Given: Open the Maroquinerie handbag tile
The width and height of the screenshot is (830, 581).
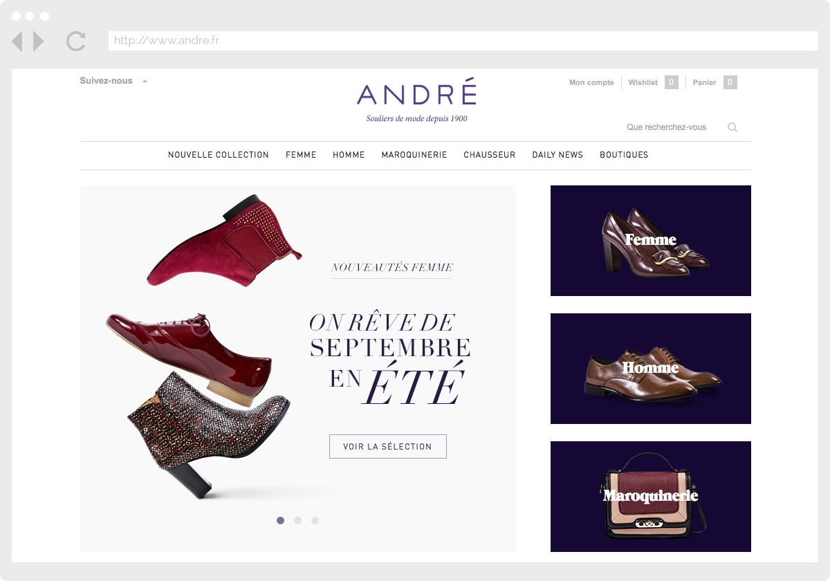Looking at the screenshot, I should (x=651, y=497).
